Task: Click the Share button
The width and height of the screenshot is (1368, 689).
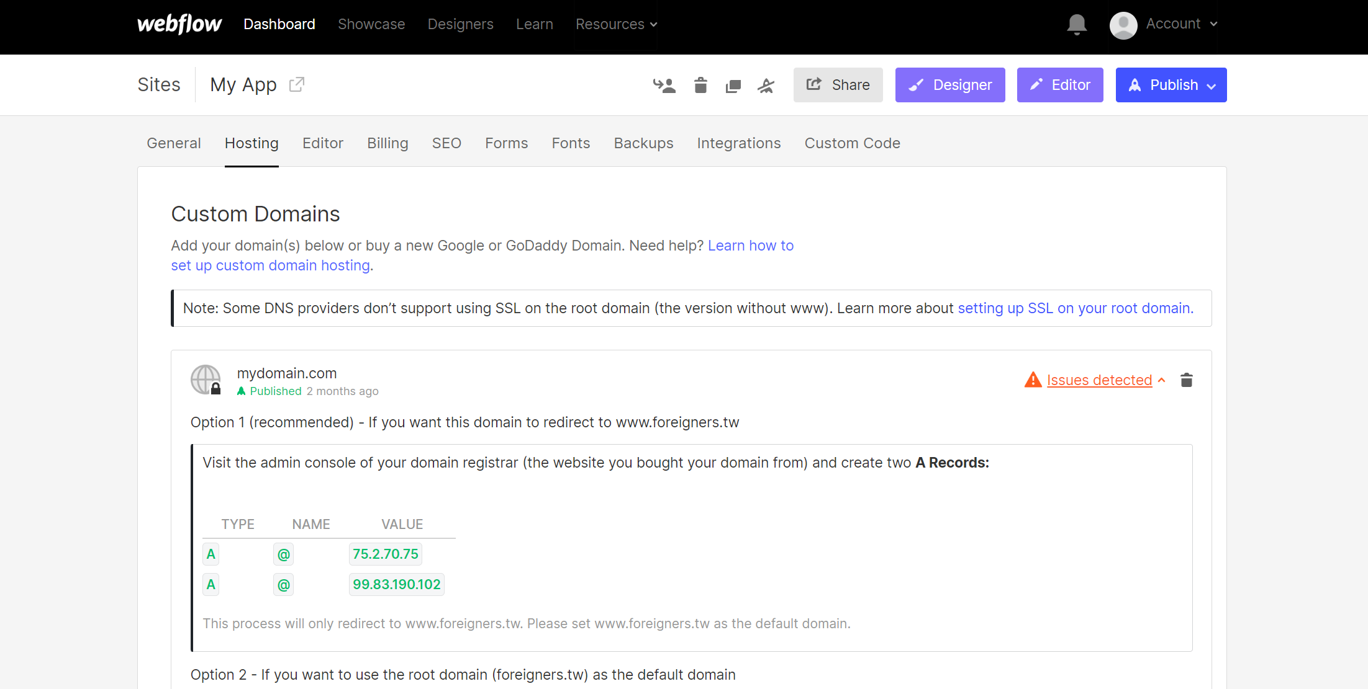Action: tap(838, 85)
